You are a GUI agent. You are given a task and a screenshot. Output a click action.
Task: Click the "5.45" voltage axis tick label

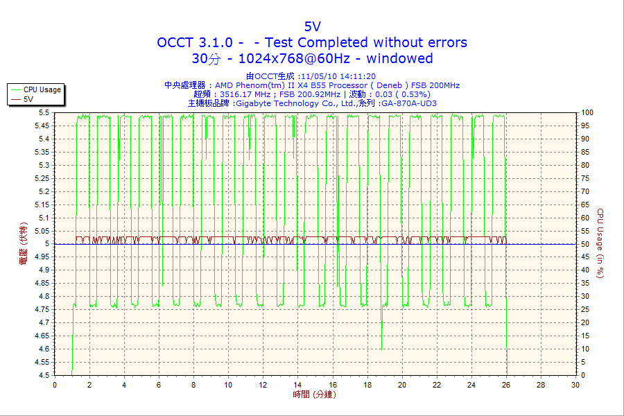[x=42, y=125]
